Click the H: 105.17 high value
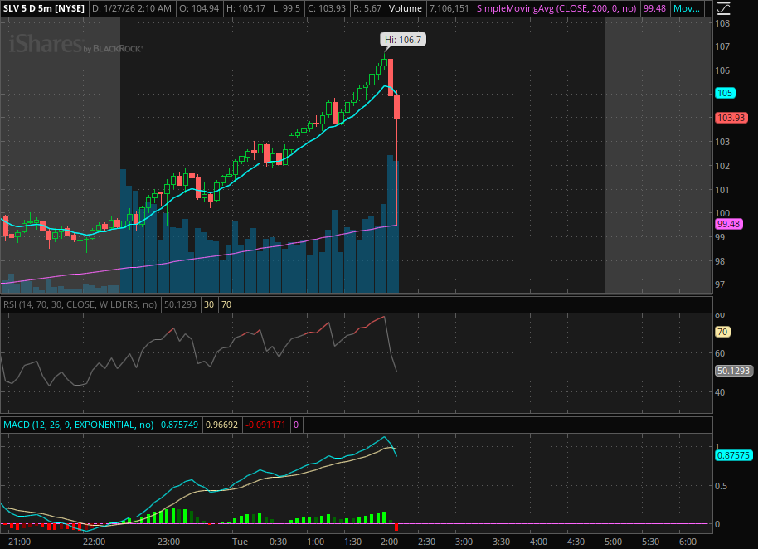Image resolution: width=758 pixels, height=549 pixels. pos(245,8)
